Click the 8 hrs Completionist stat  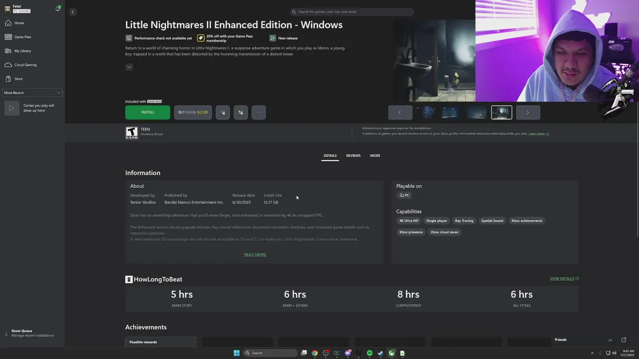click(x=408, y=298)
